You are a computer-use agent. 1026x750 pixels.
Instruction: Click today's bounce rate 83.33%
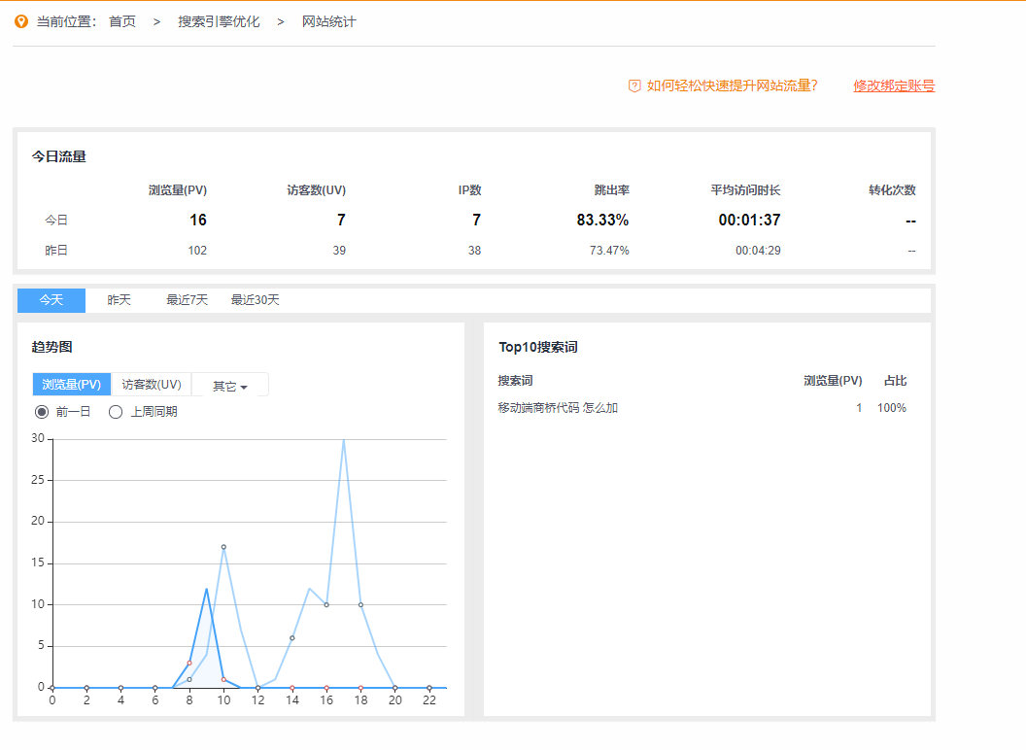(602, 221)
